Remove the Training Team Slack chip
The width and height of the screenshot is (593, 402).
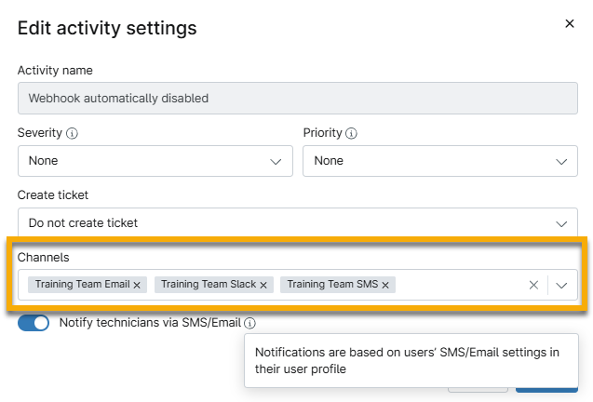(x=263, y=285)
